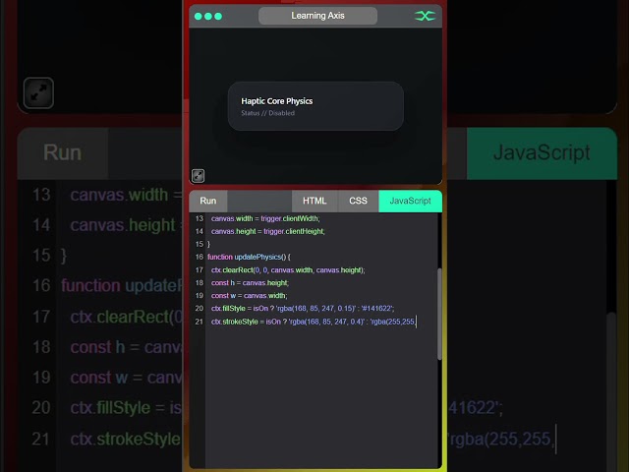Viewport: 629px width, 472px height.
Task: Click the code editor vertical scrollbar
Action: click(439, 314)
